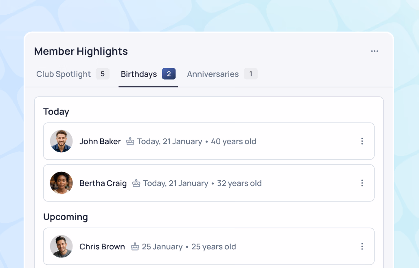
Task: Click the Club Spotlight count badge 5
Action: (103, 74)
